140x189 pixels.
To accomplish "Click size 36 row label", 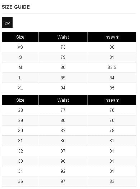I will (21, 181).
